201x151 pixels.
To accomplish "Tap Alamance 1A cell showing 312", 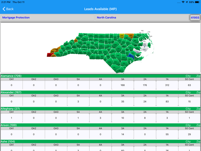I will click(x=167, y=85).
